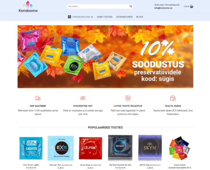The height and width of the screenshot is (170, 210).
Task: Click the Kondoome logo
Action: tap(28, 7)
